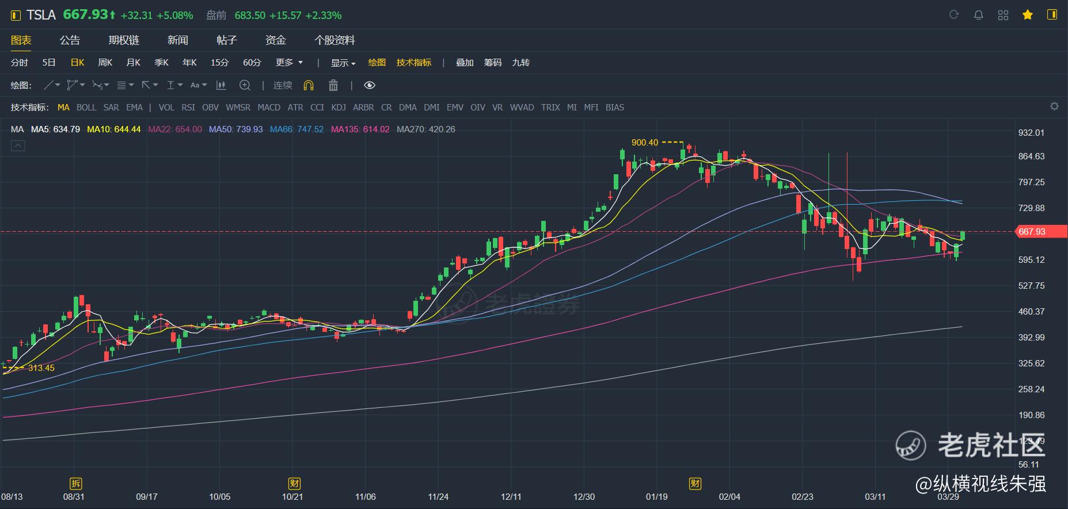This screenshot has height=509, width=1068.
Task: Select the Aa text annotation tool
Action: point(195,85)
